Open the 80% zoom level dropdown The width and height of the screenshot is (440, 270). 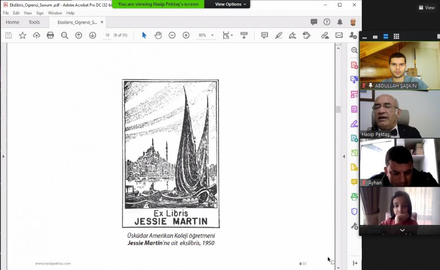pyautogui.click(x=206, y=35)
